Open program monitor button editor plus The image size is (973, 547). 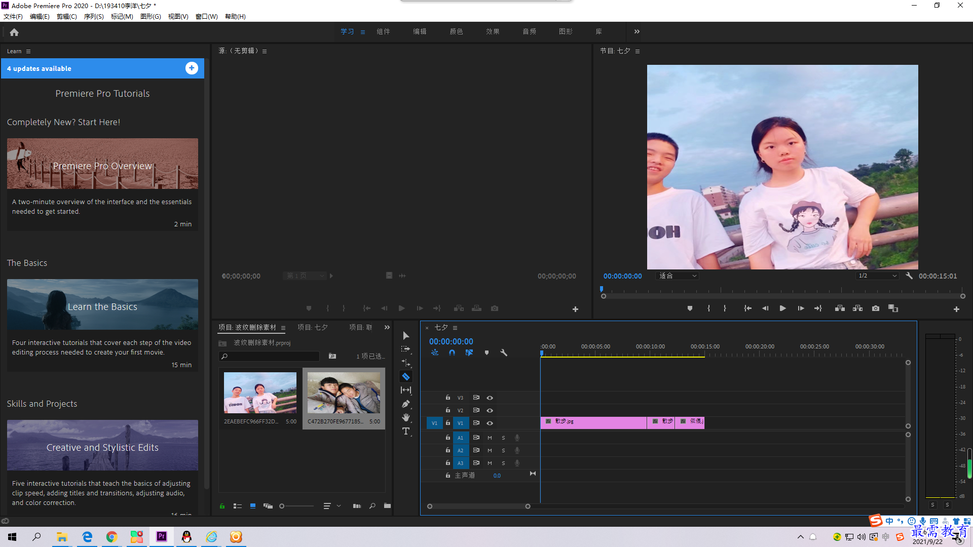pyautogui.click(x=956, y=309)
